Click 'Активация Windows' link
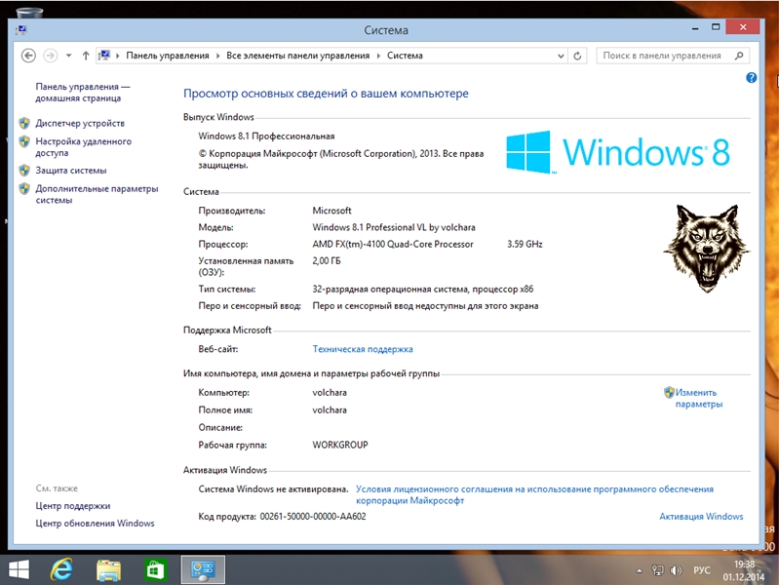Viewport: 779px width, 585px height. pos(701,517)
